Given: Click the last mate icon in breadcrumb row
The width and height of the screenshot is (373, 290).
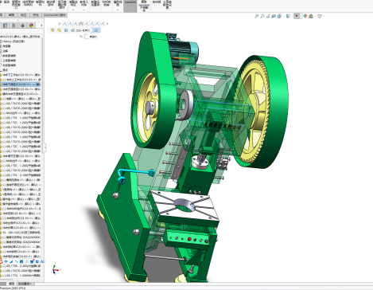Looking at the screenshot, I should (x=103, y=24).
